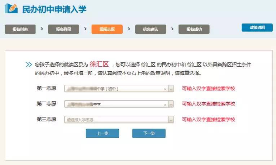Viewport: 276px width, 165px height.
Task: Go to the 报名登录 step
Action: (x=63, y=29)
